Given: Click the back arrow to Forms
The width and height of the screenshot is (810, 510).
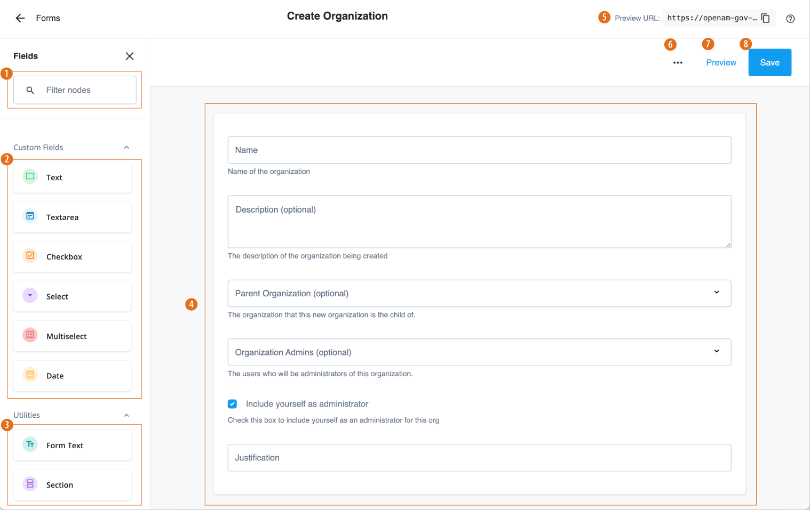Looking at the screenshot, I should [20, 18].
